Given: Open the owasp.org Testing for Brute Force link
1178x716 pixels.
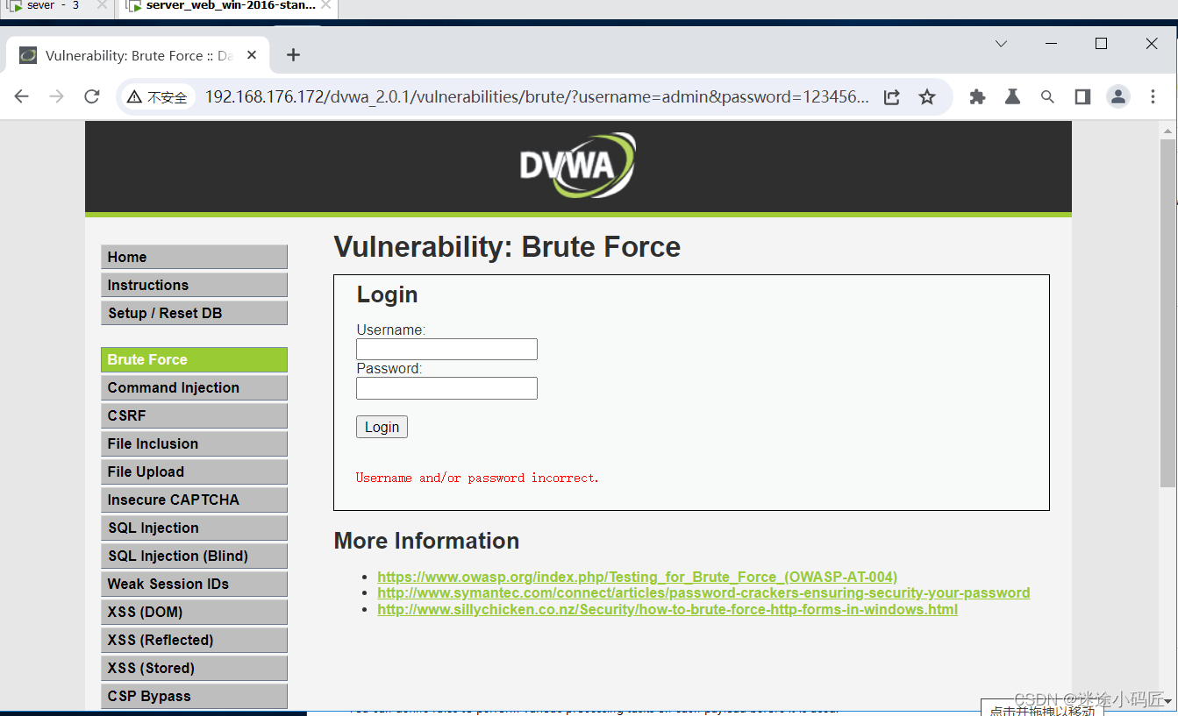Looking at the screenshot, I should [x=637, y=577].
